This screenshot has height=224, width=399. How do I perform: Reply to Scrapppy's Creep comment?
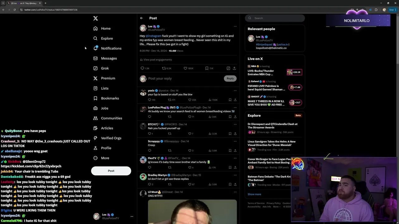click(x=150, y=151)
